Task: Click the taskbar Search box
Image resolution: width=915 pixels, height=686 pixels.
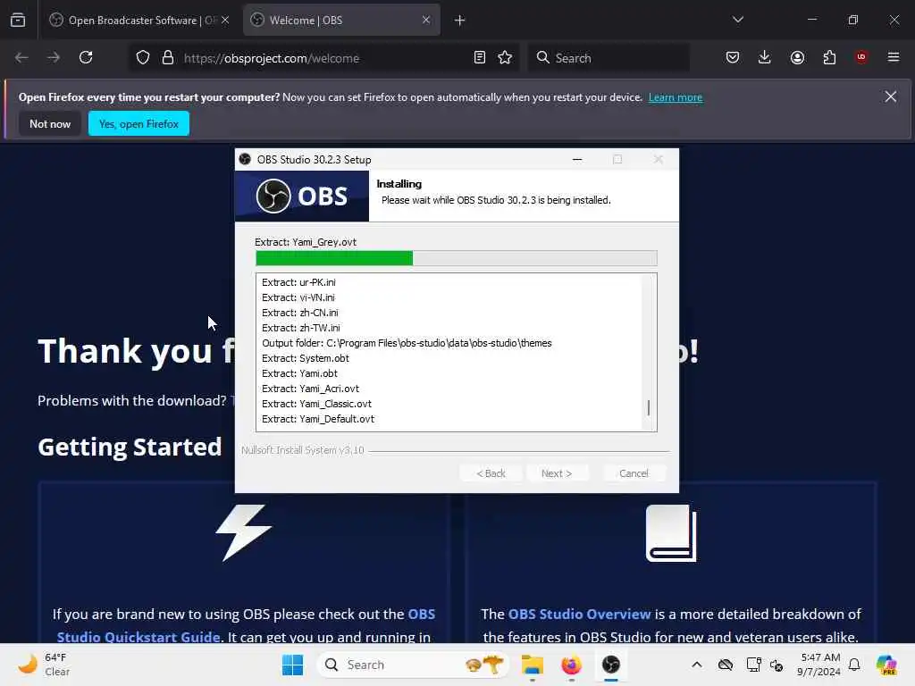Action: coord(413,665)
